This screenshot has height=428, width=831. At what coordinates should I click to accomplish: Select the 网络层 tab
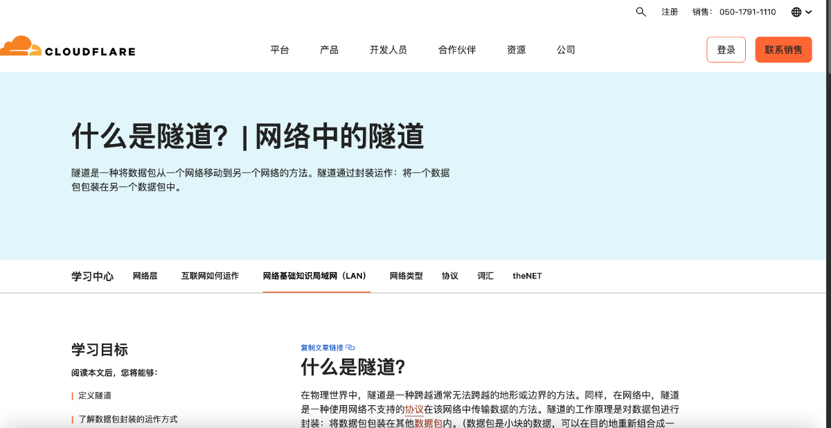pyautogui.click(x=145, y=276)
